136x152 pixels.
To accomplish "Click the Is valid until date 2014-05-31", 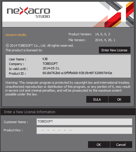I will tap(51, 68).
